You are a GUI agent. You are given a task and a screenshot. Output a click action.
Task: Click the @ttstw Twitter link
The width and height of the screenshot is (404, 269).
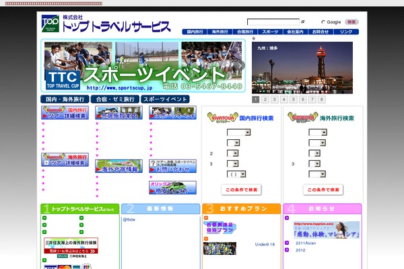129,220
